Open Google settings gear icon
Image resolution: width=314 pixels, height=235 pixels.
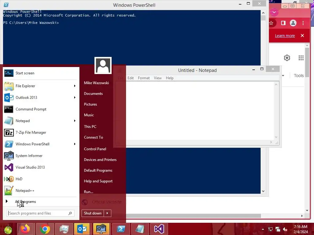point(287,58)
